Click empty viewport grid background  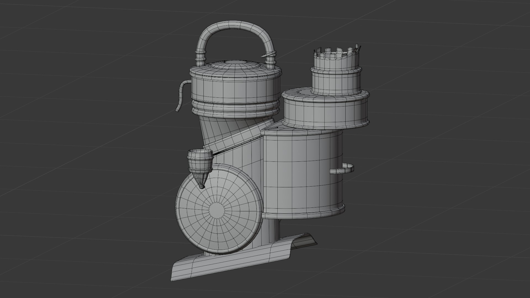(83, 83)
